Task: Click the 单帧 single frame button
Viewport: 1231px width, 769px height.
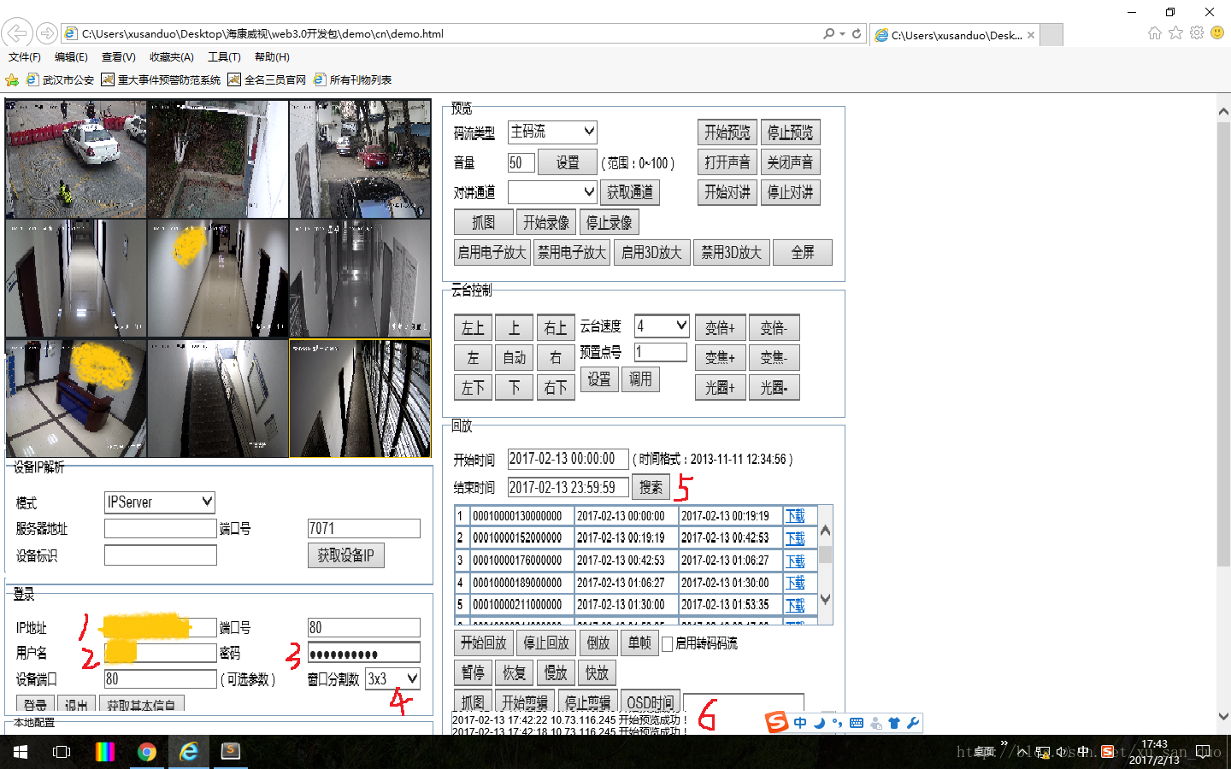Action: click(x=639, y=643)
